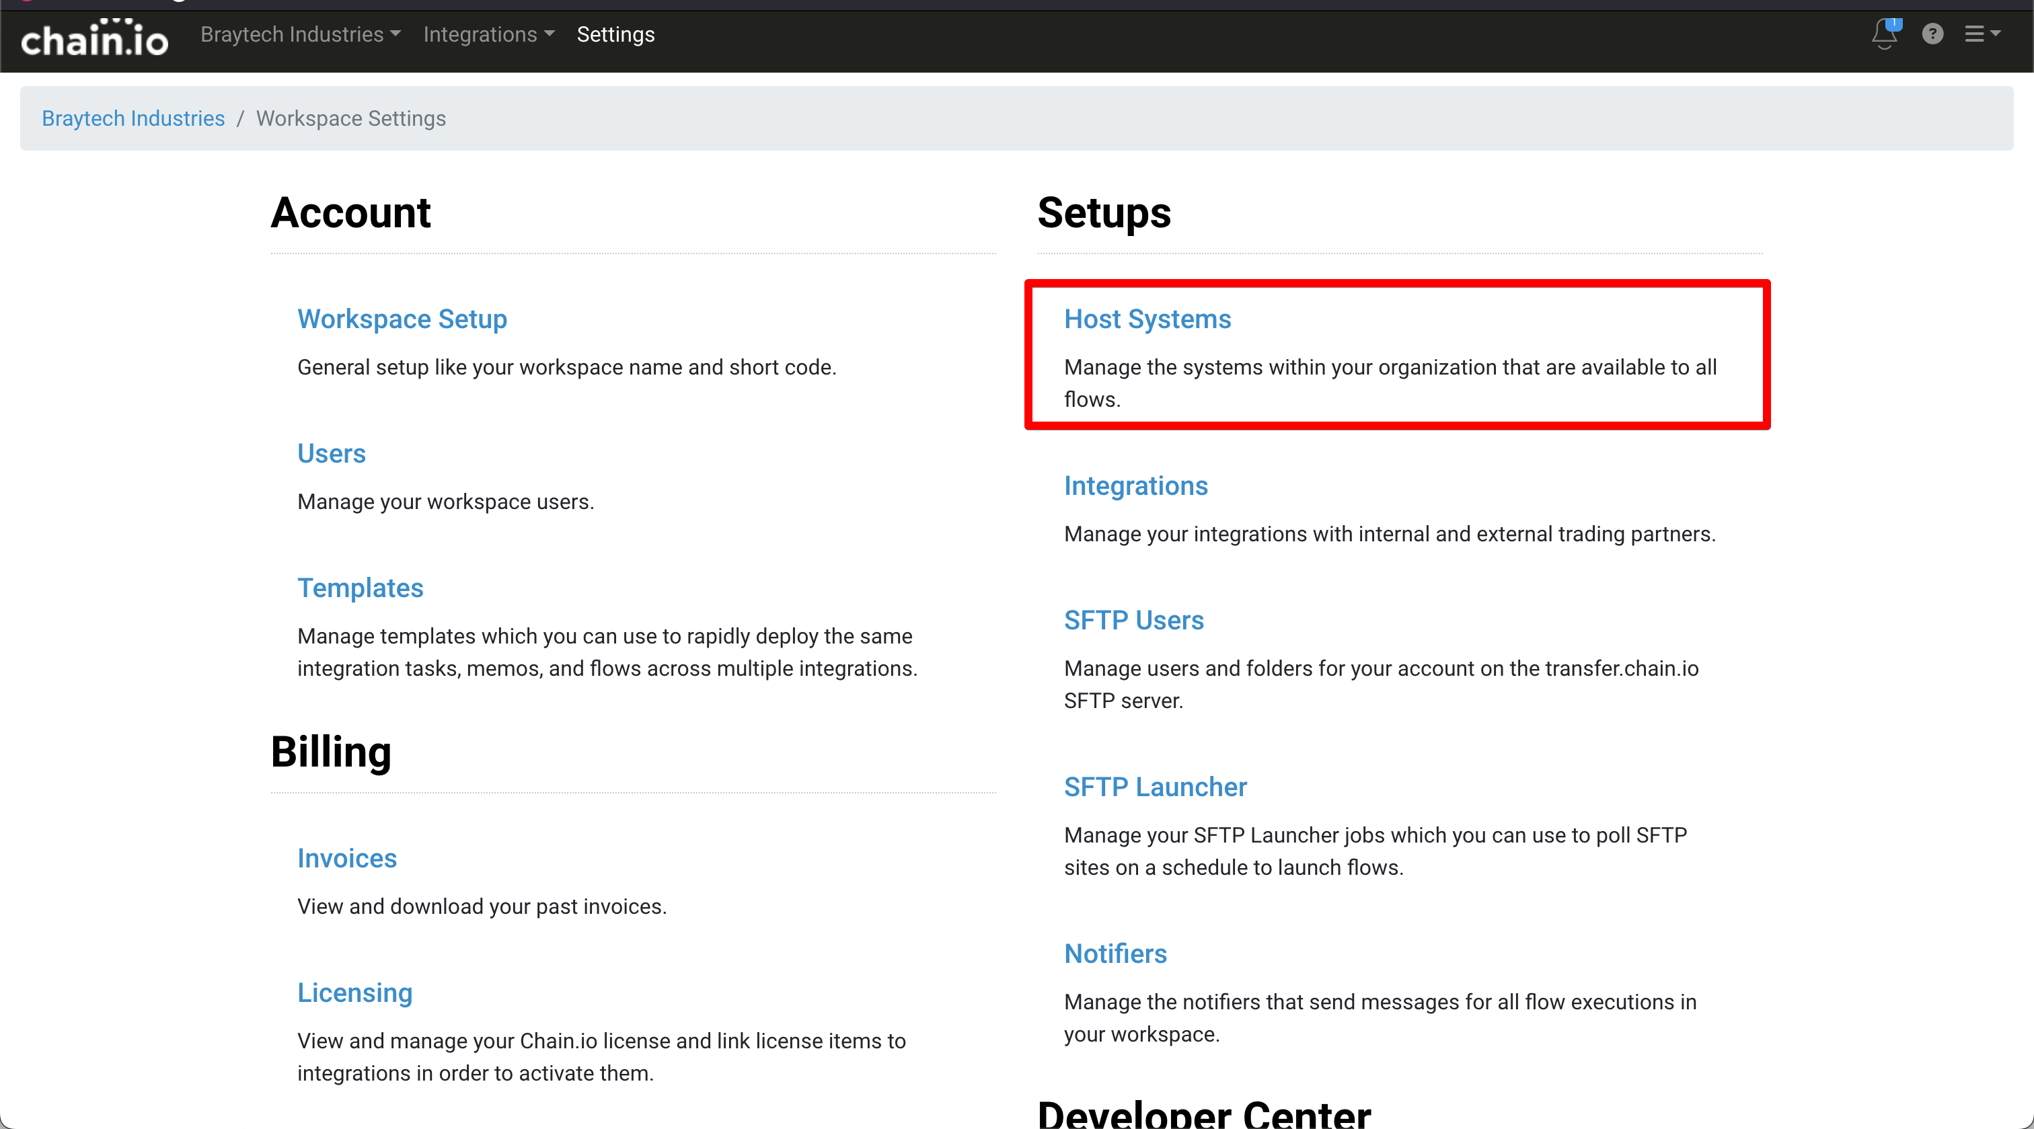Screen dimensions: 2034x1129
Task: Open the Licensing link
Action: click(x=354, y=992)
